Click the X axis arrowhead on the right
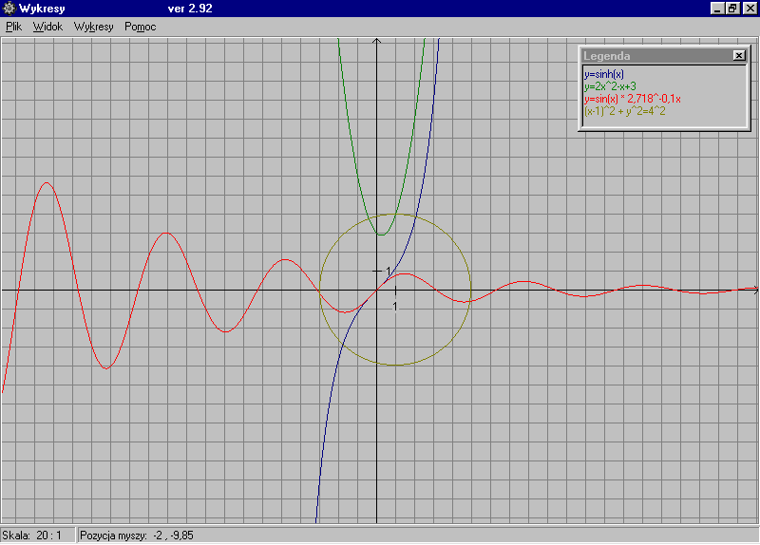This screenshot has height=545, width=760. (x=755, y=289)
